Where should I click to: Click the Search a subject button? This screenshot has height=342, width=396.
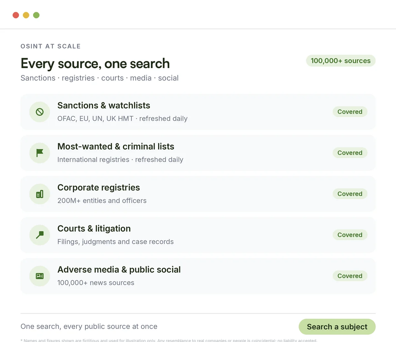click(x=337, y=327)
